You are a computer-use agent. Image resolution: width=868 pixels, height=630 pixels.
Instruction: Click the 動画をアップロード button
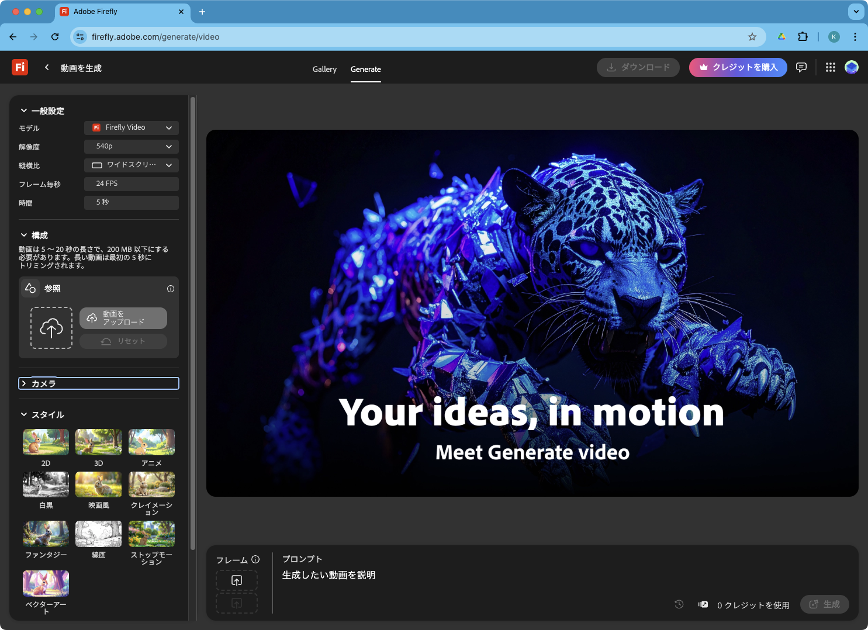pyautogui.click(x=123, y=318)
